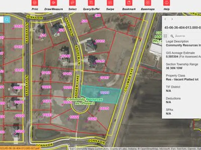
Task: Select parcel labeled 10320 on map
Action: point(19,26)
